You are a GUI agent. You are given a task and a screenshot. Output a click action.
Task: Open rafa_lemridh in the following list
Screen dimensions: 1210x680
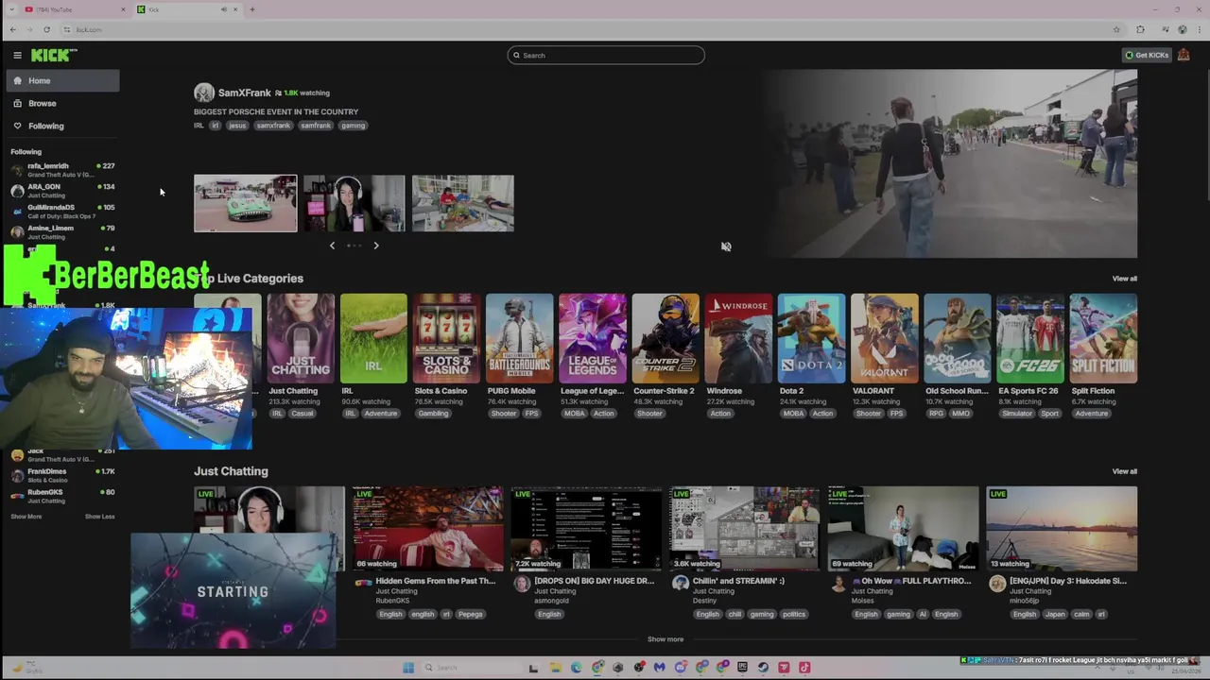click(62, 170)
